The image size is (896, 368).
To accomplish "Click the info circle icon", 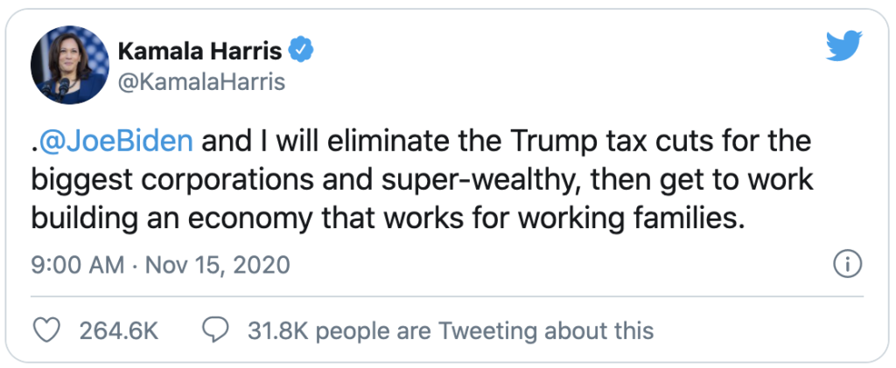I will click(x=848, y=262).
